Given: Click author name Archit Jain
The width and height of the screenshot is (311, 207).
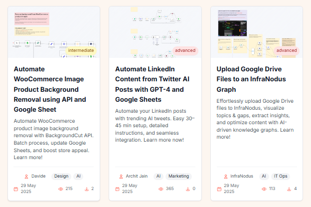Looking at the screenshot, I should pos(137,176).
